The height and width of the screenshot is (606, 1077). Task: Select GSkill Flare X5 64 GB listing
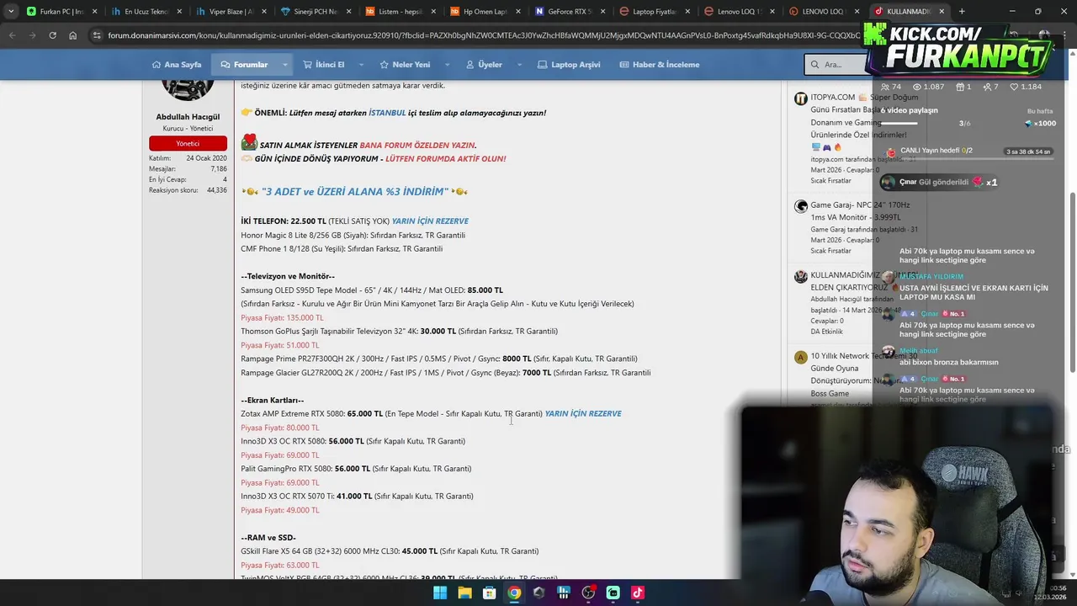(390, 551)
